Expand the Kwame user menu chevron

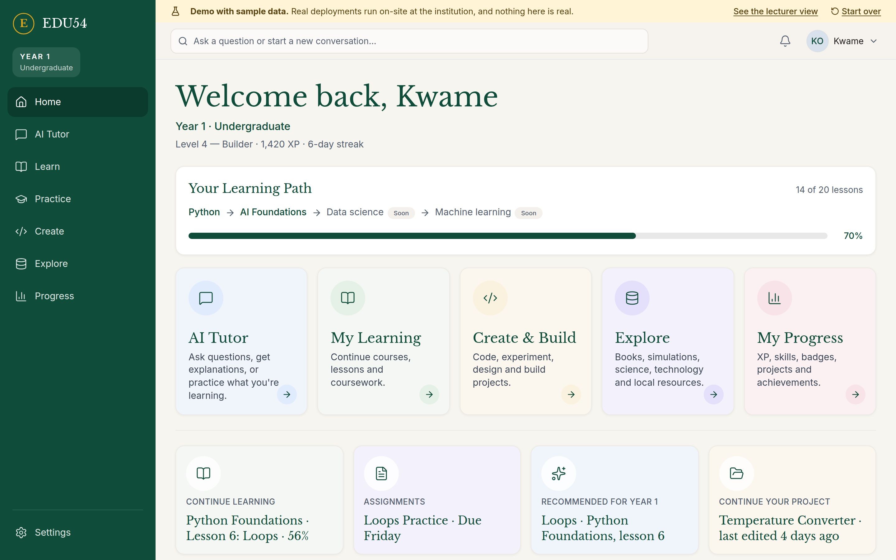pyautogui.click(x=873, y=41)
